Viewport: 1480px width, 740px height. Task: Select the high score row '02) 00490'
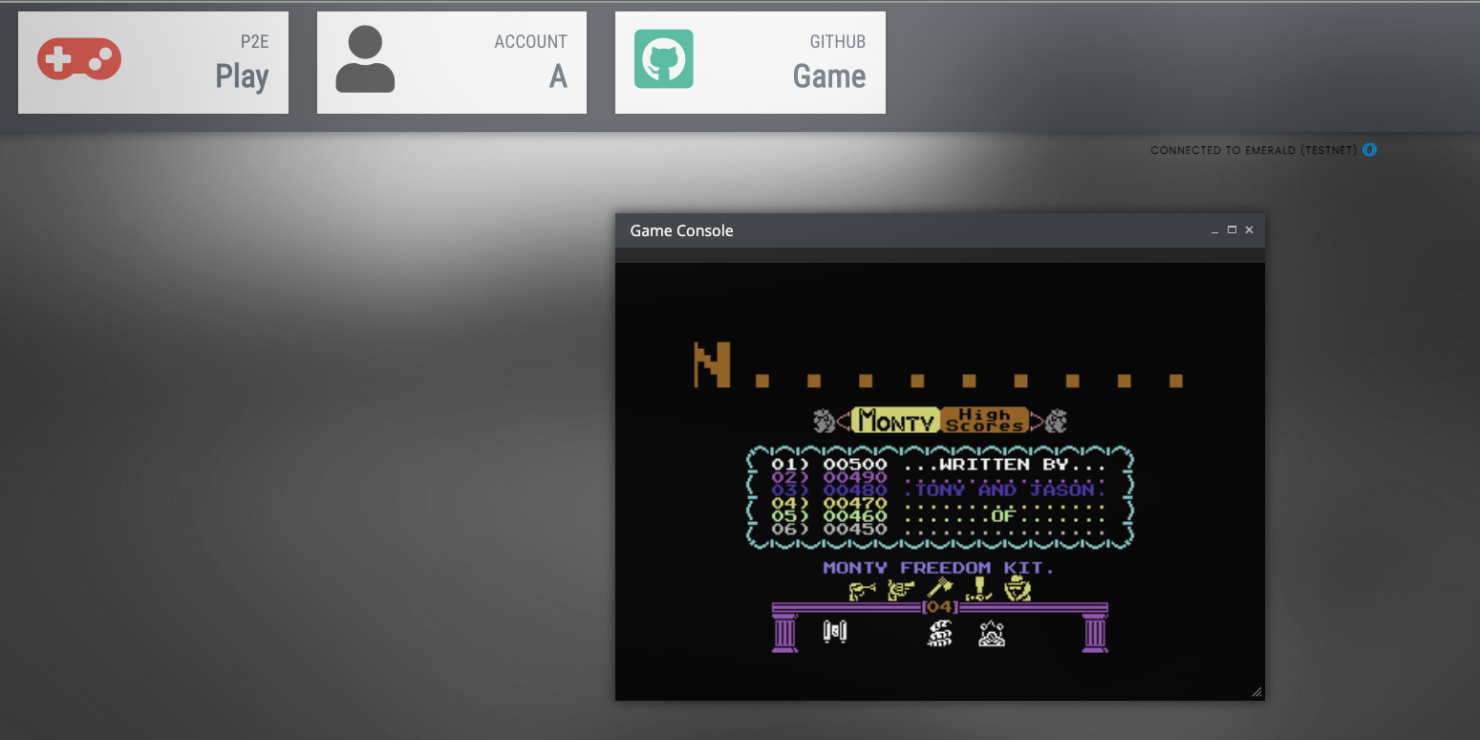tap(939, 477)
